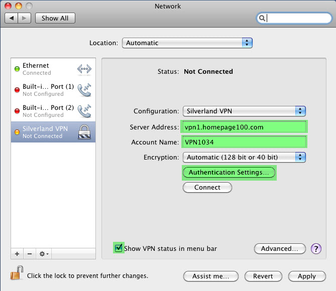
Task: Click the red status dot of Port (1)
Action: [17, 90]
